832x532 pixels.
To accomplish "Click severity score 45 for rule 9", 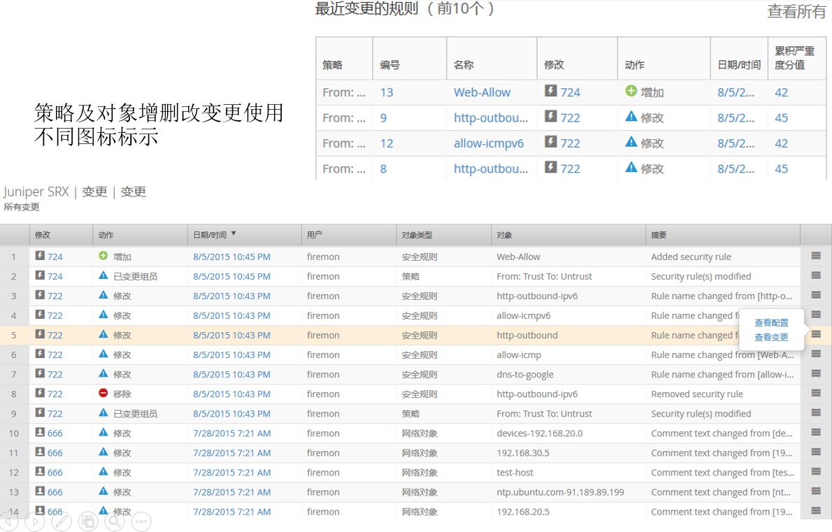I will coord(781,117).
